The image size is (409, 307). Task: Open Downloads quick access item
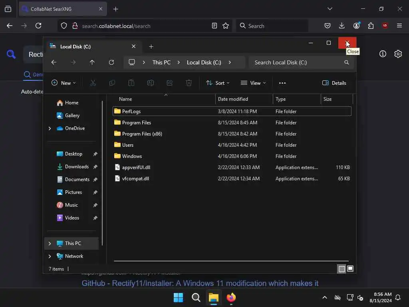point(76,167)
